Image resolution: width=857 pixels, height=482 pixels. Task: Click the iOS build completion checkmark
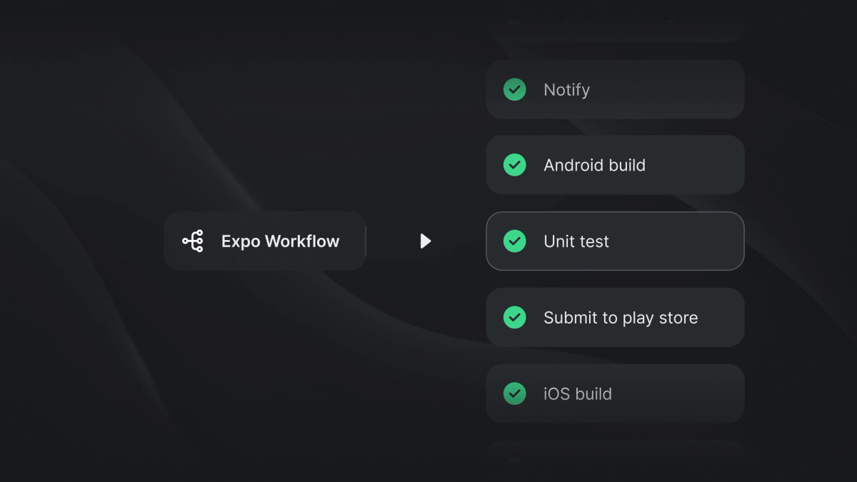(515, 393)
